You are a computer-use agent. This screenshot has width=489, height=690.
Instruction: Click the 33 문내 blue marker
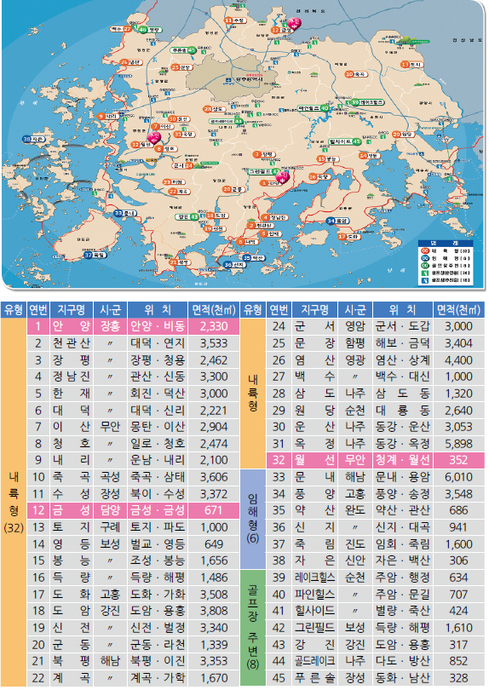click(x=125, y=214)
